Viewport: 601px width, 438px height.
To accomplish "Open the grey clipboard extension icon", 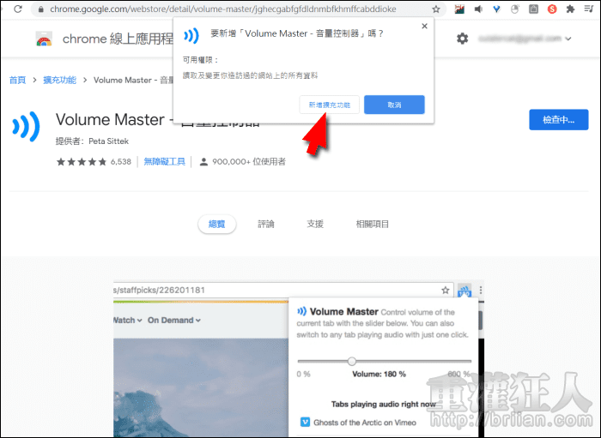I will pos(533,9).
